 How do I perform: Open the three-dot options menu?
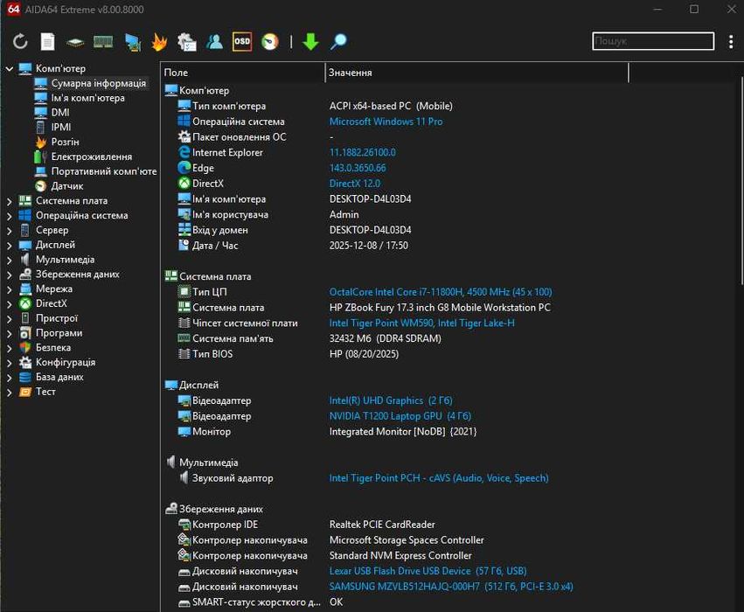pyautogui.click(x=731, y=42)
